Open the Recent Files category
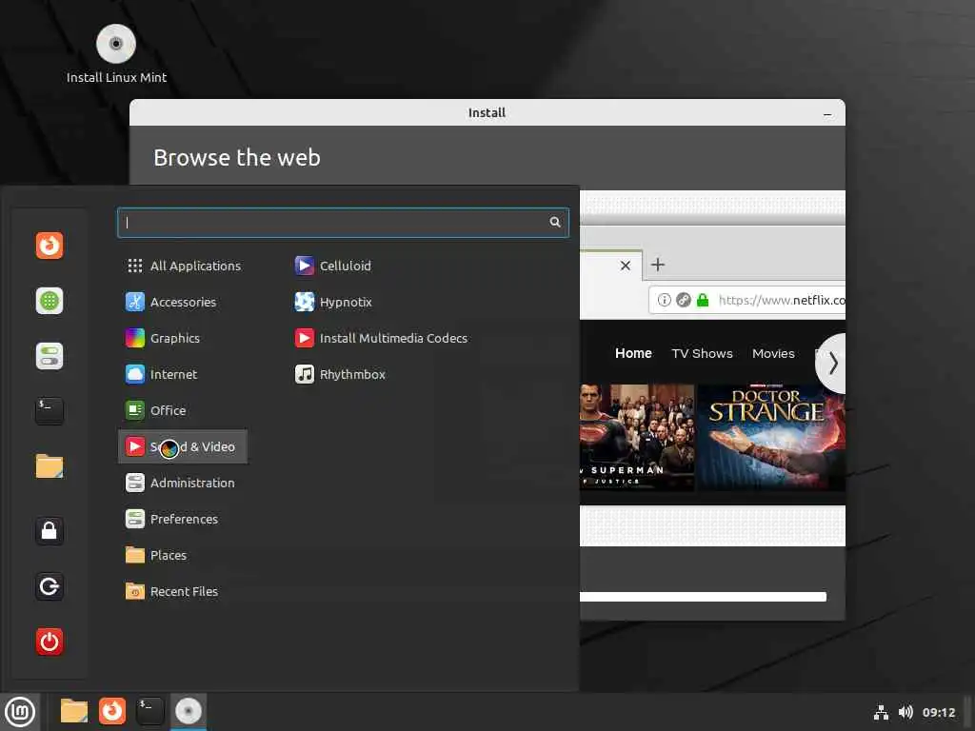Screen dimensions: 975x731 183,591
